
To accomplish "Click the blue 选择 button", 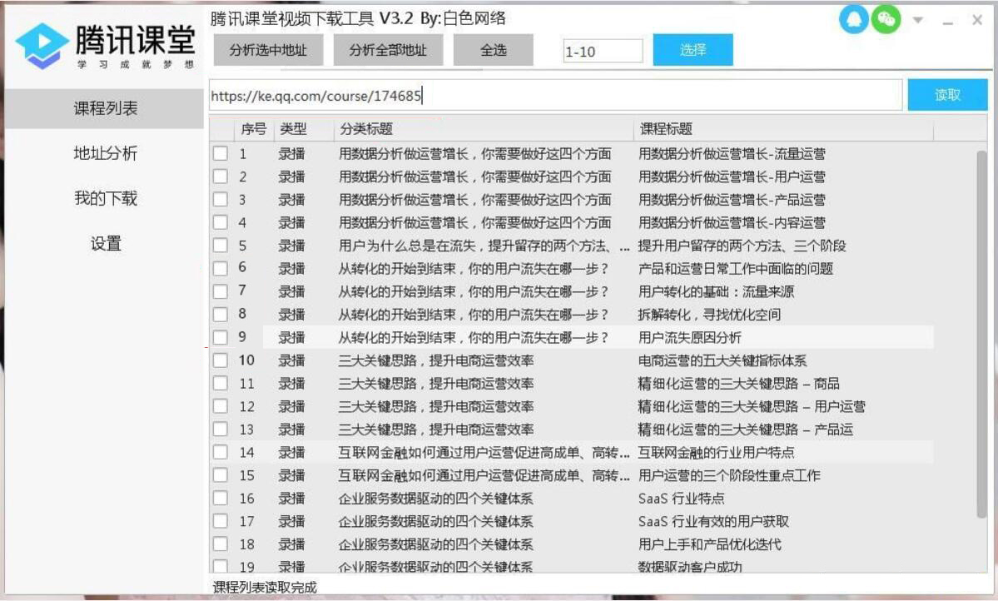I will [x=693, y=50].
